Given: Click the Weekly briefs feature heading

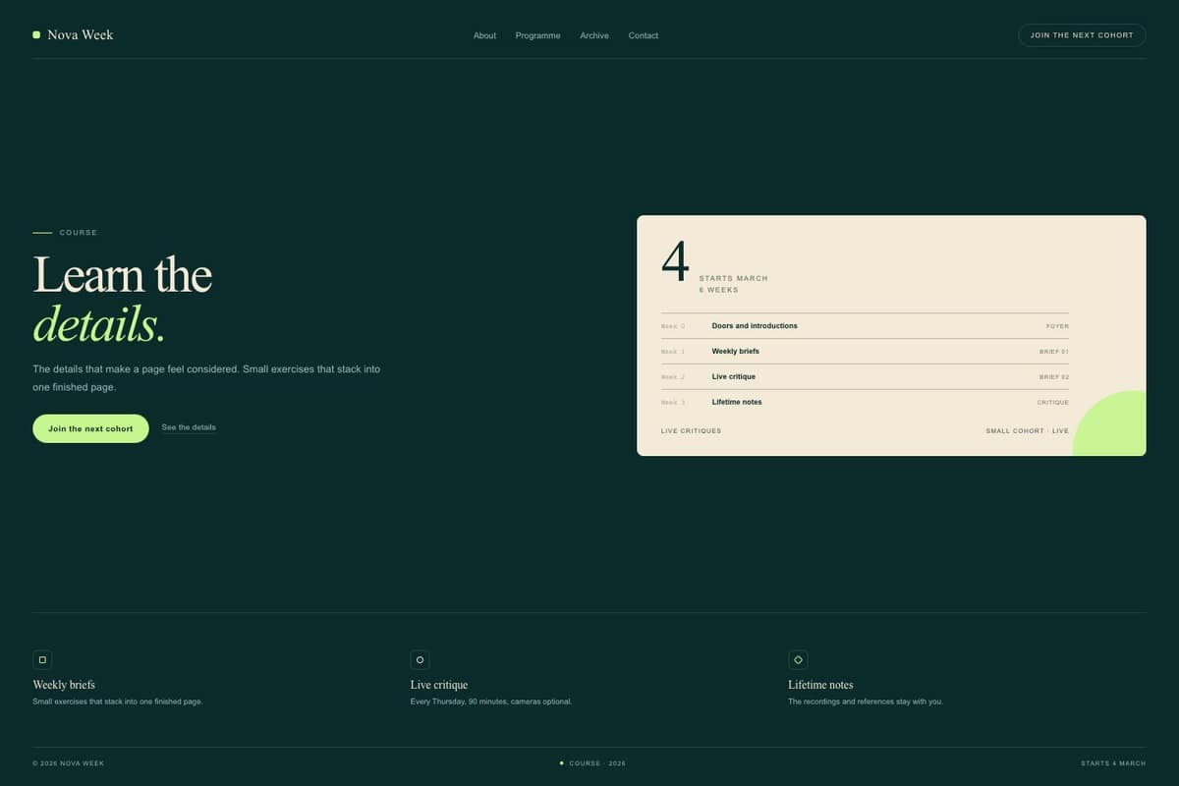Looking at the screenshot, I should pos(64,685).
